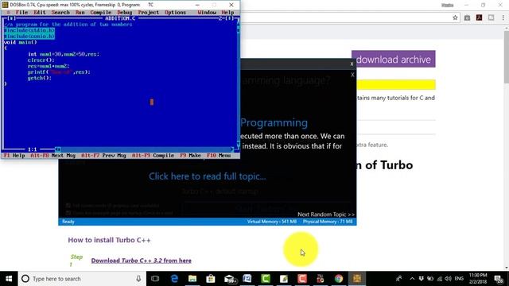Screen dimensions: 509x286
Task: Open the volume control in the tray
Action: [449, 279]
